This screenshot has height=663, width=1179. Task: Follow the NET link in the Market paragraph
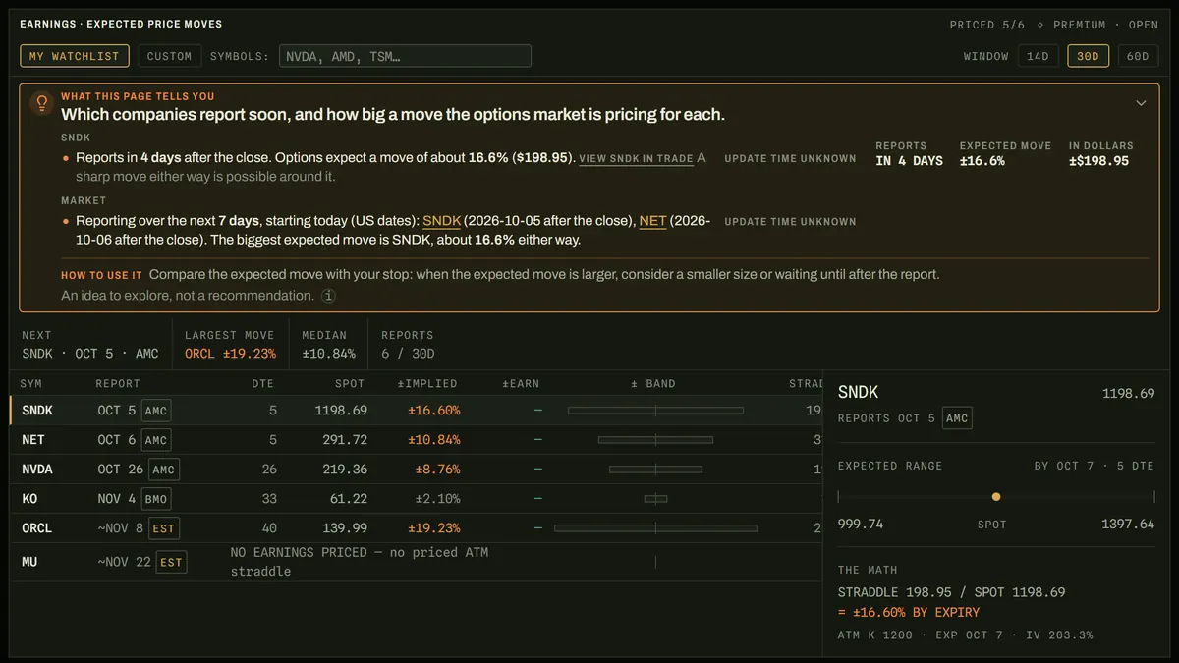[652, 221]
